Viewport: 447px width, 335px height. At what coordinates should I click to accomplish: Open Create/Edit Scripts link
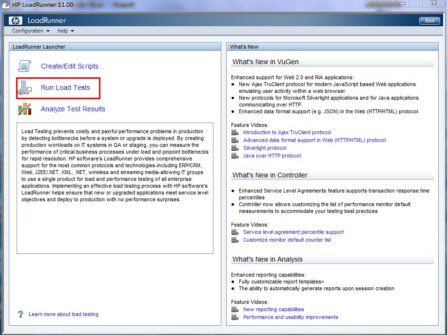[70, 66]
